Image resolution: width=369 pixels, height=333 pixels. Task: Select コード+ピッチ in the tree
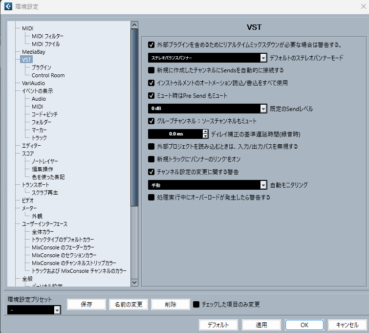44,114
